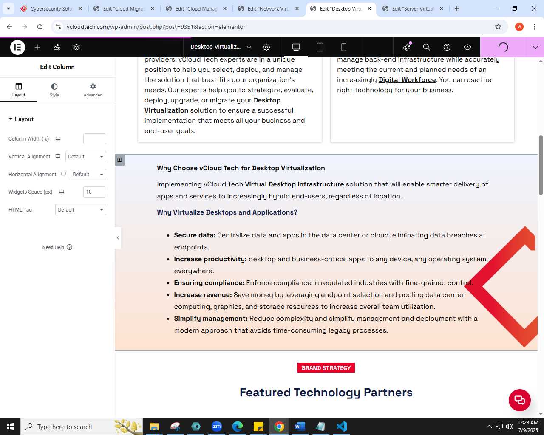Open the Structure layers icon

pyautogui.click(x=76, y=47)
